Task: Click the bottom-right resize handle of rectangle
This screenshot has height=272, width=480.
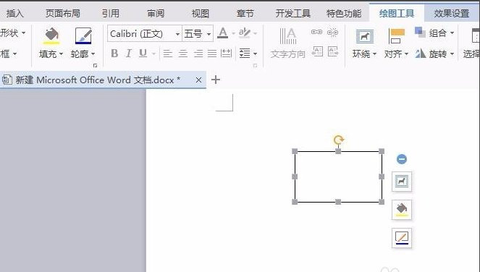Action: pos(382,202)
